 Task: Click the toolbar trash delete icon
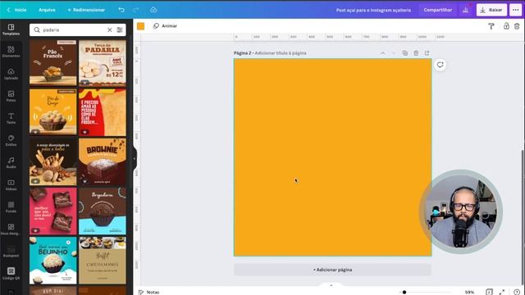[517, 26]
